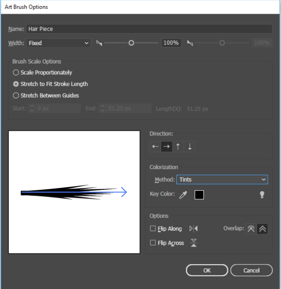Click the black Key Color swatch
The height and width of the screenshot is (289, 281).
click(199, 195)
